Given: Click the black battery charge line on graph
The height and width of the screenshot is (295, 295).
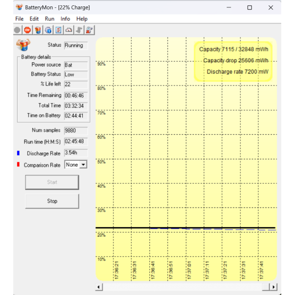Looking at the screenshot, I should click(x=185, y=228).
